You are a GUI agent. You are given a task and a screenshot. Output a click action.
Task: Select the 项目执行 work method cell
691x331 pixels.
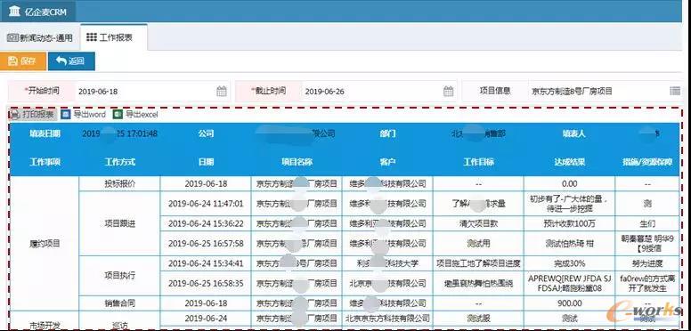click(120, 276)
